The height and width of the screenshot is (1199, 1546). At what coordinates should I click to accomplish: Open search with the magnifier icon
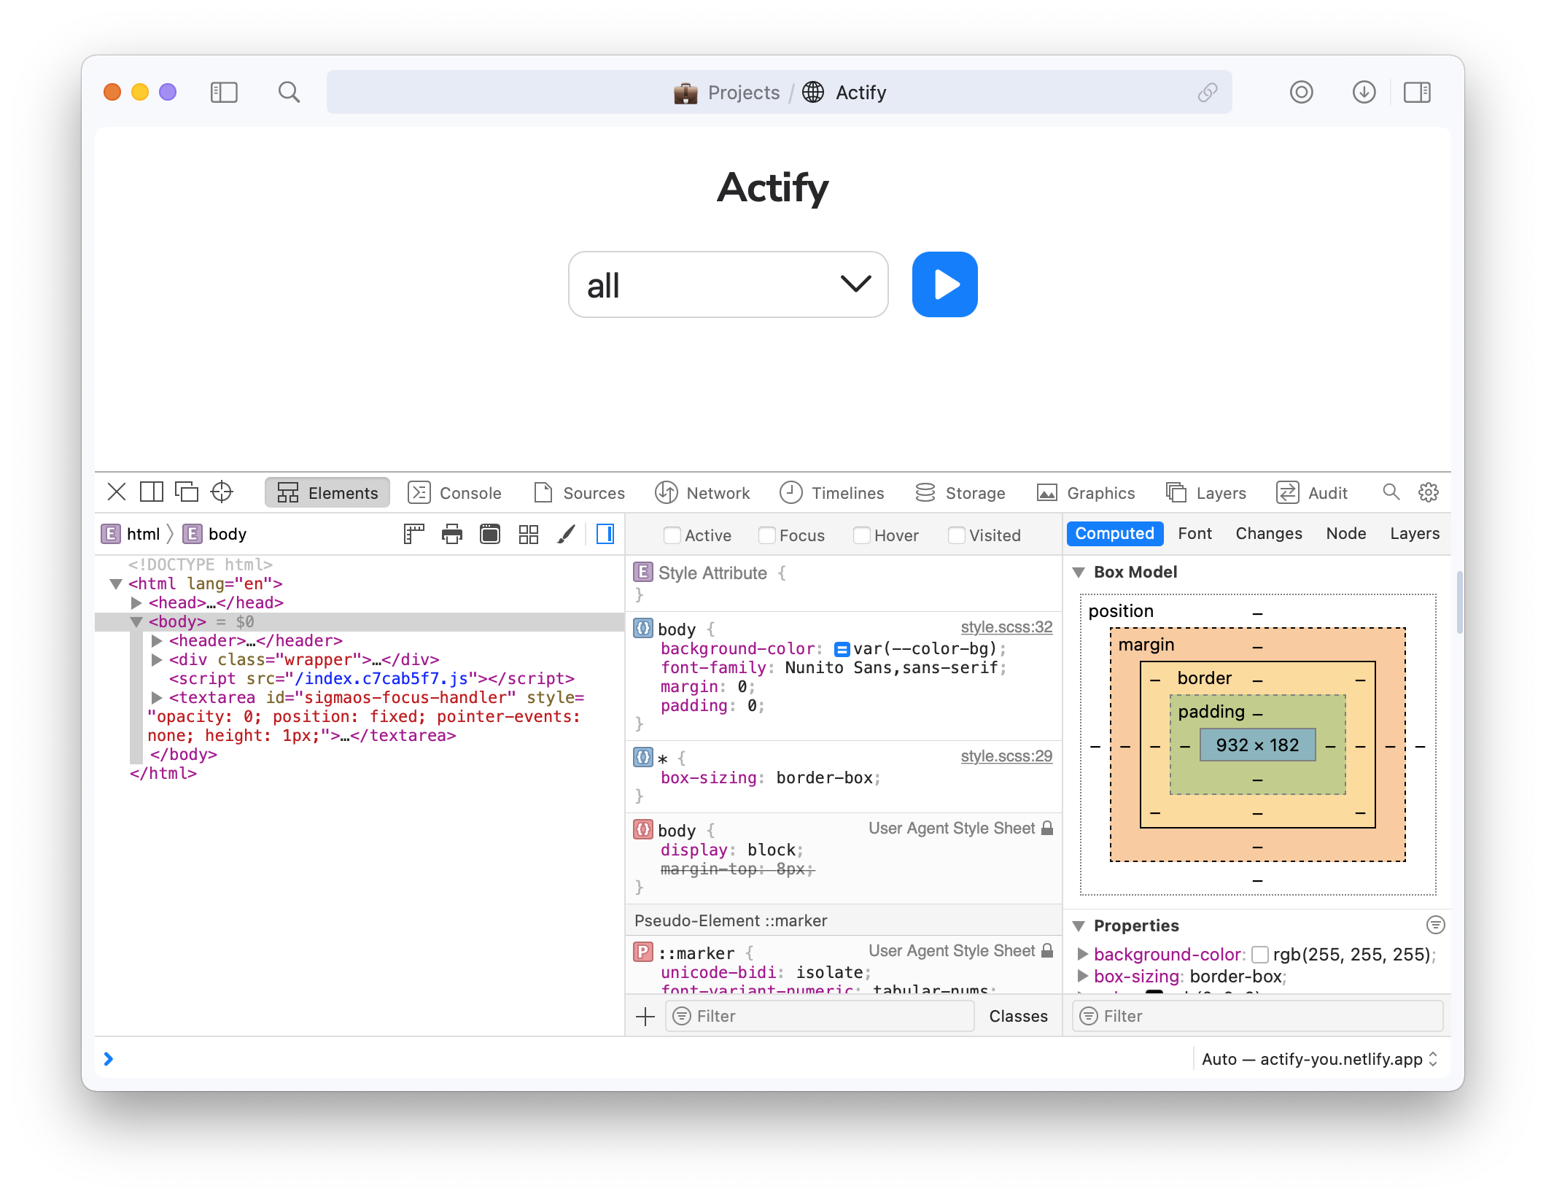point(289,93)
